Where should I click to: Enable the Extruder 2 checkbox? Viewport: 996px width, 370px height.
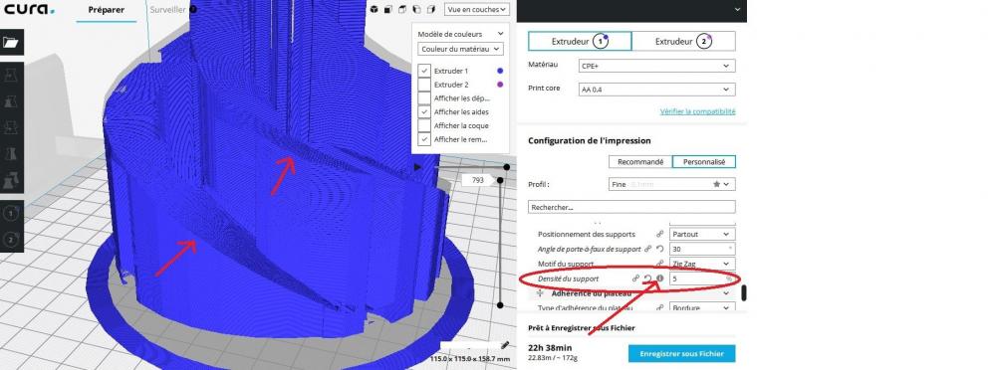pyautogui.click(x=424, y=85)
